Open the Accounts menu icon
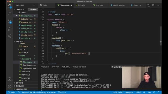The width and height of the screenshot is (168, 94). [9, 79]
